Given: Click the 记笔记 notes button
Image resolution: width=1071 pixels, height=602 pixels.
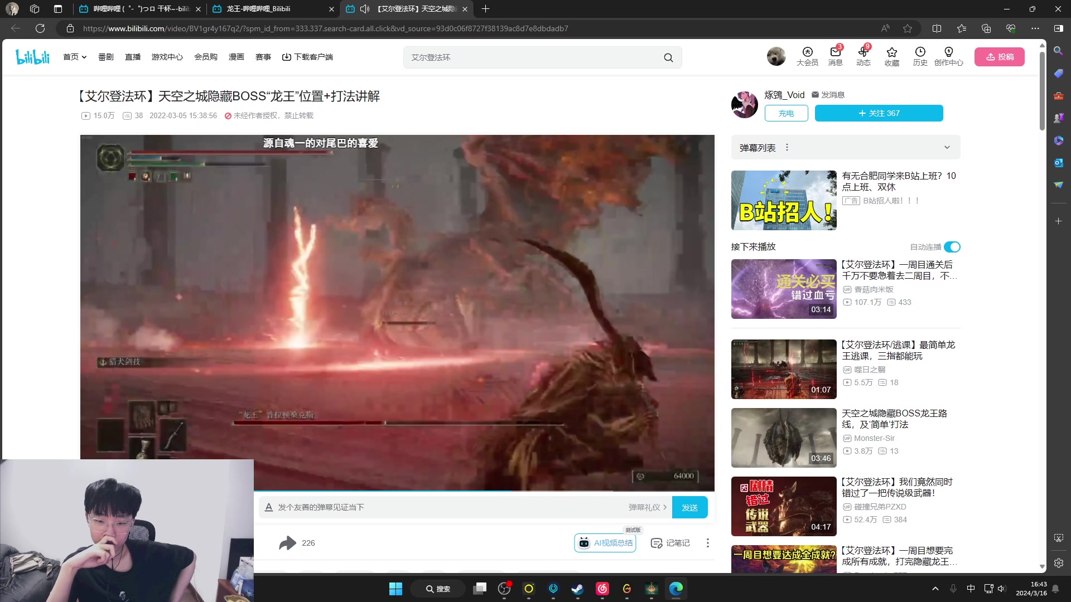Looking at the screenshot, I should pos(670,543).
